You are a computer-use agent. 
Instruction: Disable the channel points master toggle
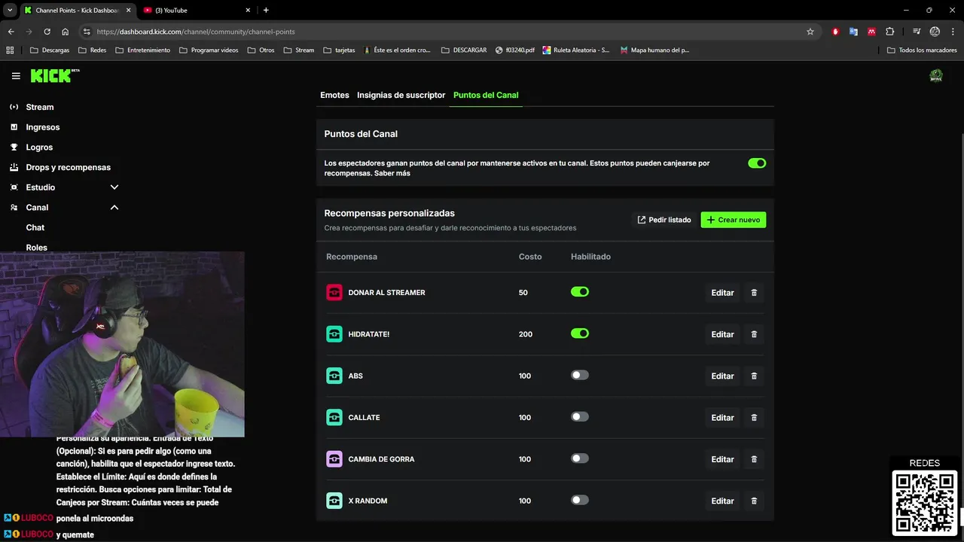757,163
